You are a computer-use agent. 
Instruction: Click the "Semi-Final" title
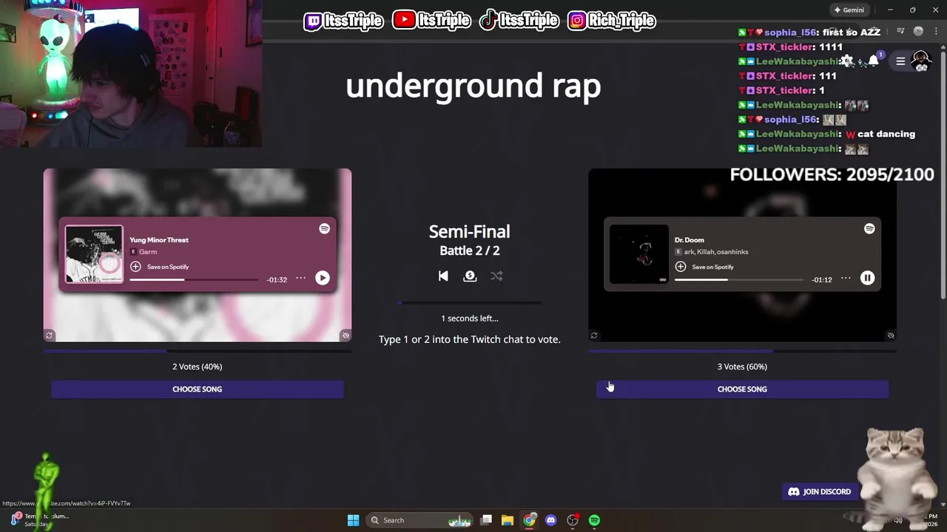pos(470,231)
